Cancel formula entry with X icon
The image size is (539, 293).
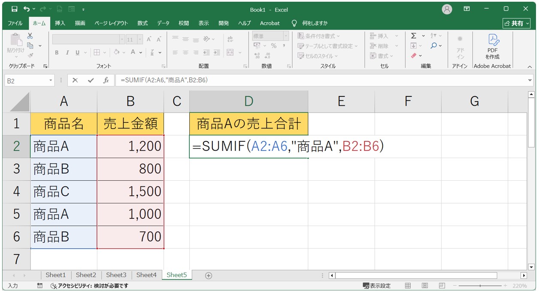(75, 80)
